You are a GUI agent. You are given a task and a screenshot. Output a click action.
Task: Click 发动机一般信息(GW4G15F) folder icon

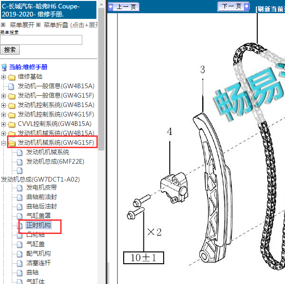[x=12, y=96]
